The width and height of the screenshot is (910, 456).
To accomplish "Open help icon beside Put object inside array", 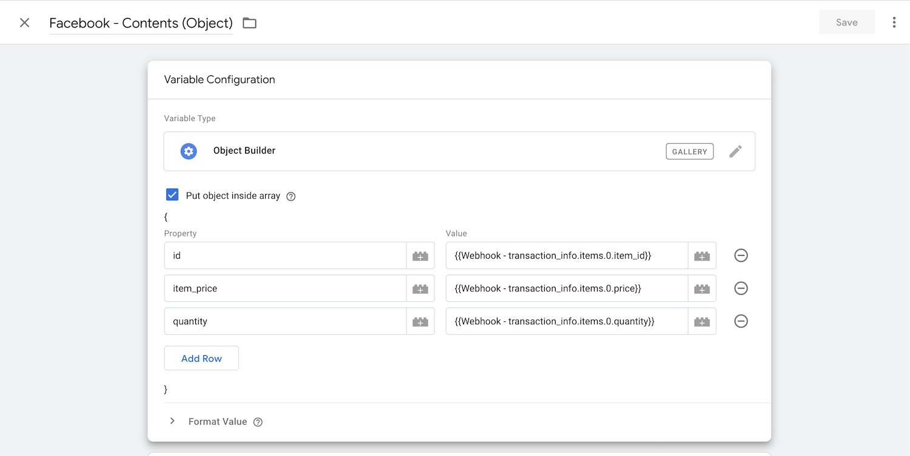I will point(291,196).
